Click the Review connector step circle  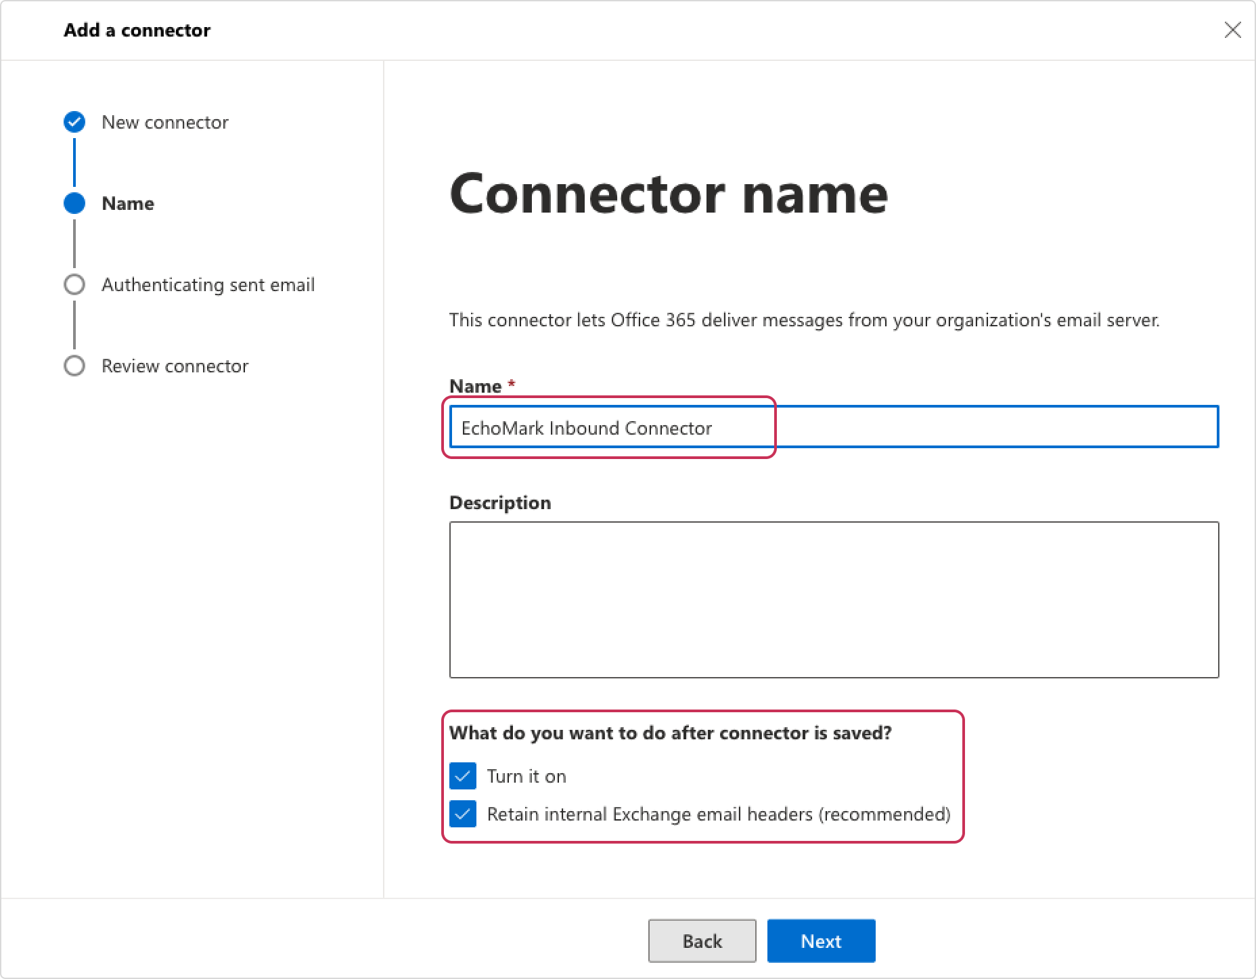point(74,366)
